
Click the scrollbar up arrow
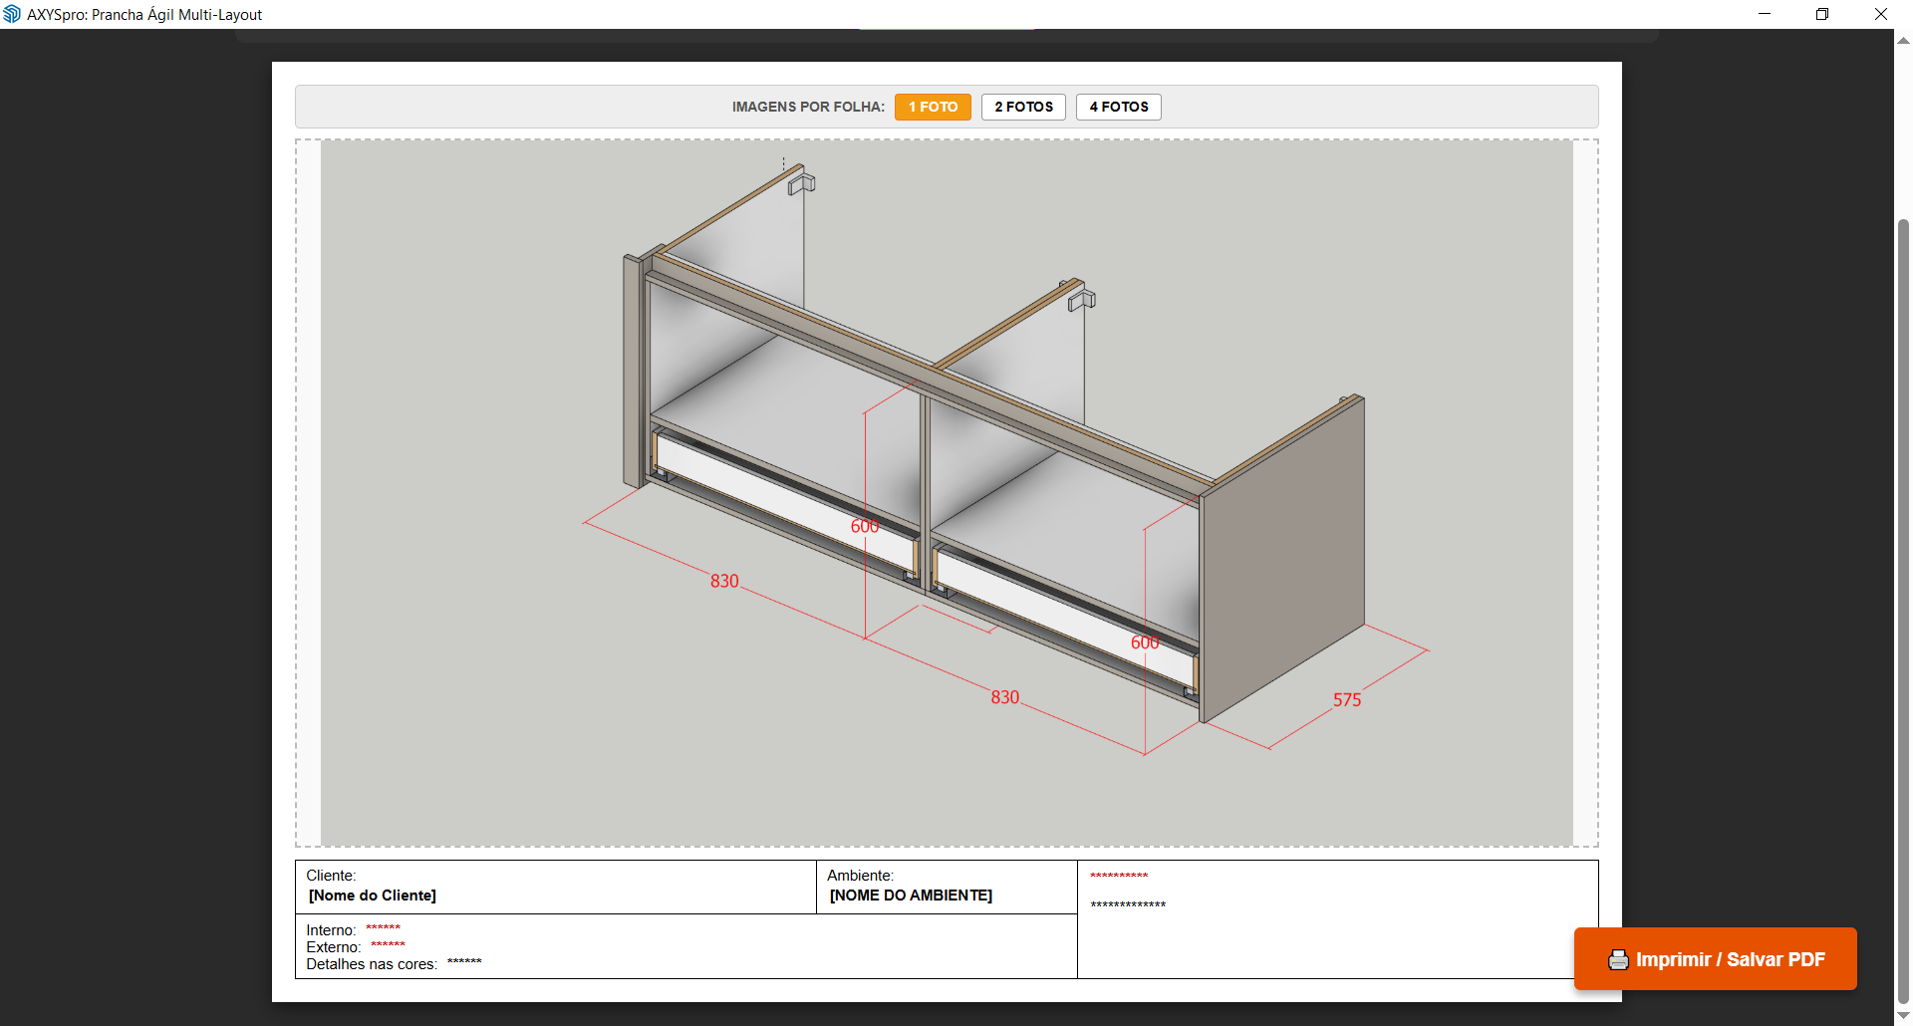click(x=1903, y=41)
